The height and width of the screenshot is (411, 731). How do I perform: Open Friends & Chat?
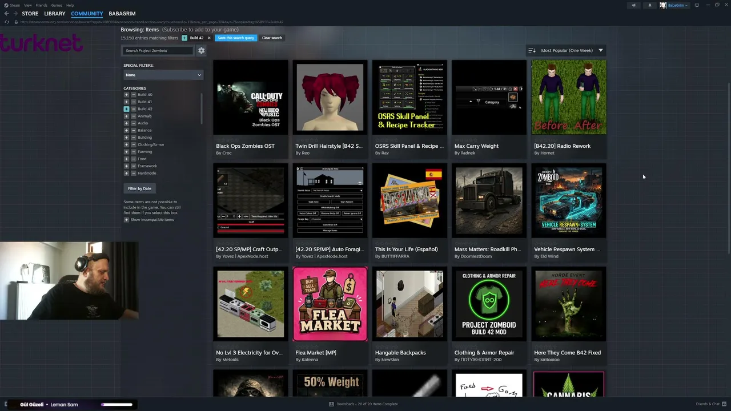711,404
